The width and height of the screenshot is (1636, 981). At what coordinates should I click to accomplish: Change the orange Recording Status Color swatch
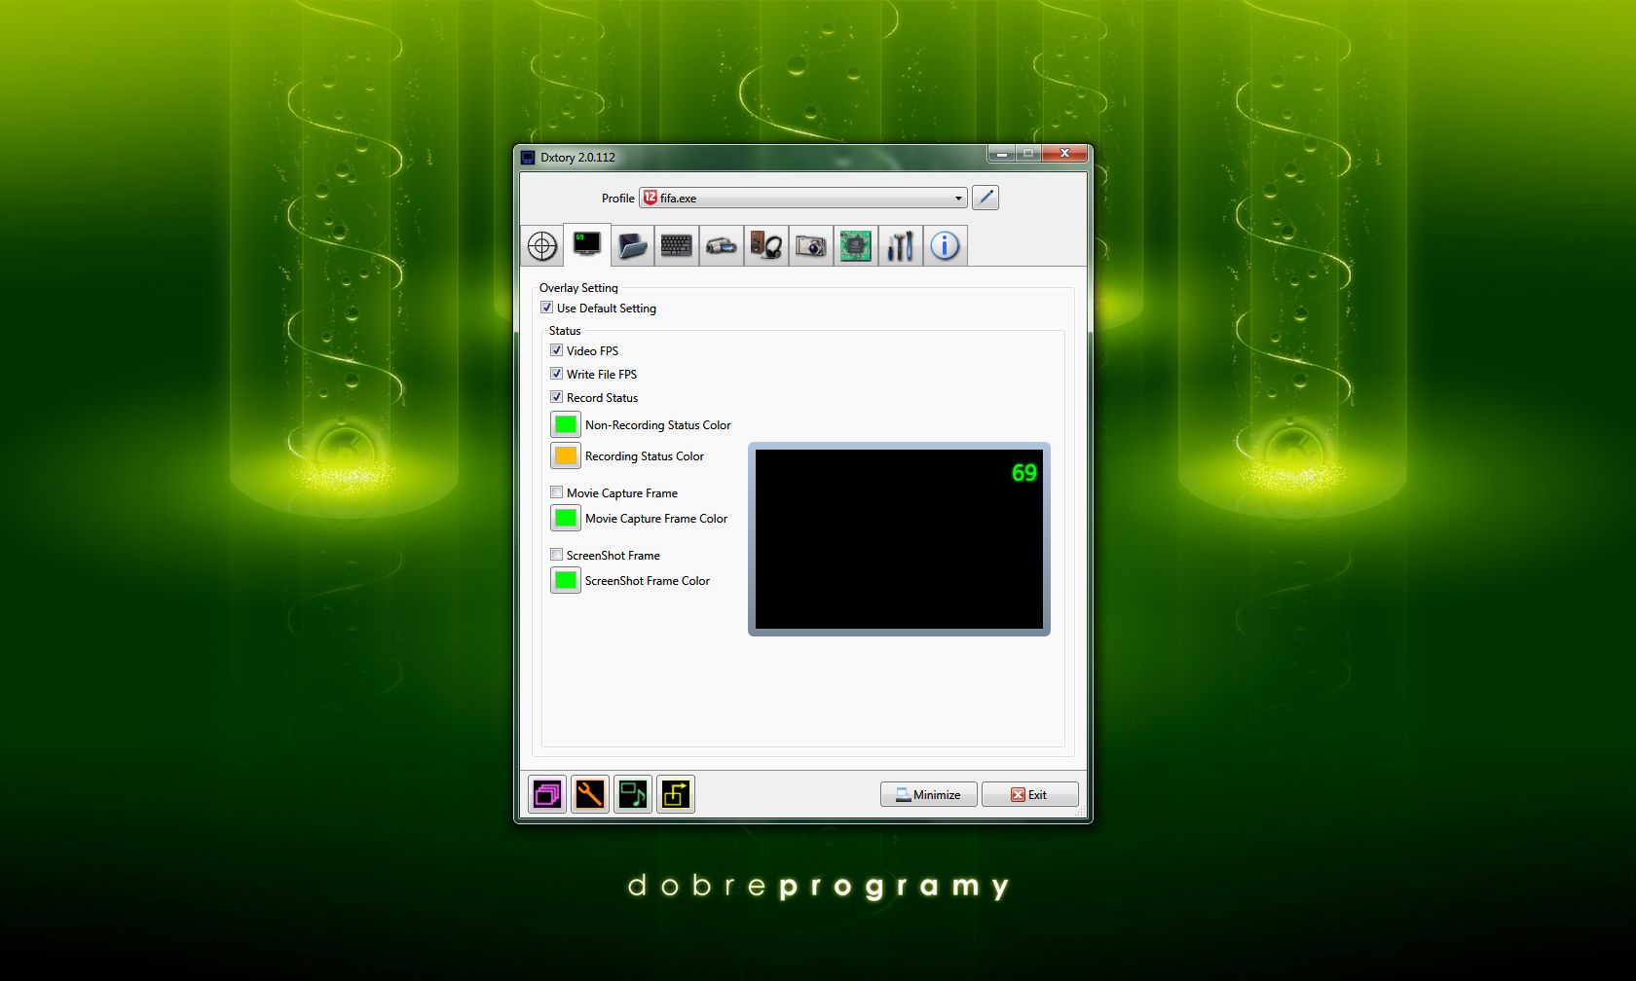(x=566, y=455)
